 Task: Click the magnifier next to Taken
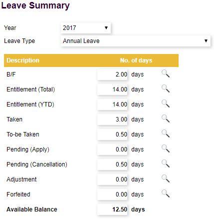(166, 118)
